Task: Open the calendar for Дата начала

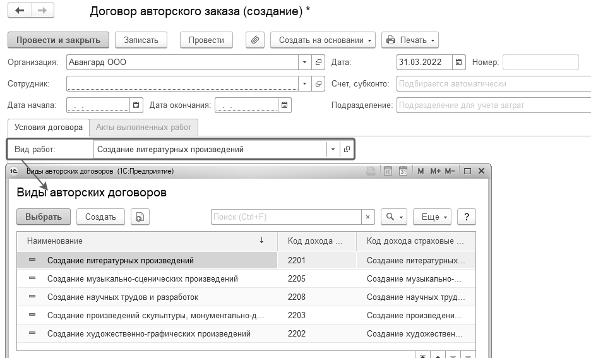Action: pyautogui.click(x=136, y=105)
